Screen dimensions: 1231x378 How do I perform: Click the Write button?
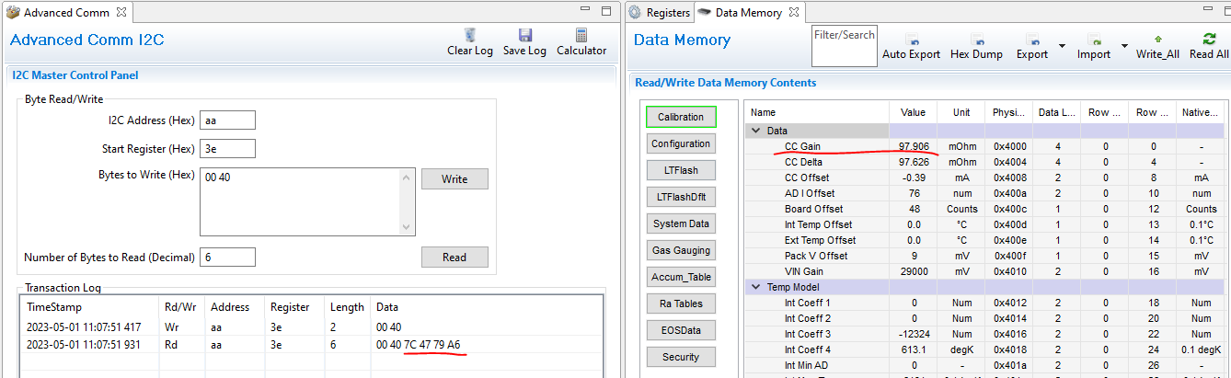coord(454,178)
